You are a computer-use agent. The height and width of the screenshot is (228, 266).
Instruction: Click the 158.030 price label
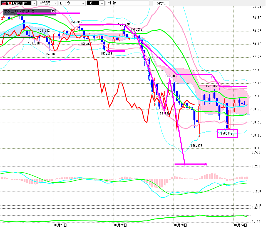[86, 44]
